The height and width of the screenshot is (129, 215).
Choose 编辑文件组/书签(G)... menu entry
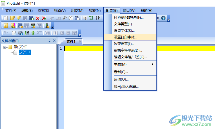pos(130,57)
